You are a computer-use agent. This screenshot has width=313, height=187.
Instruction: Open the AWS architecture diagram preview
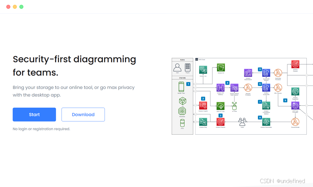(242, 96)
